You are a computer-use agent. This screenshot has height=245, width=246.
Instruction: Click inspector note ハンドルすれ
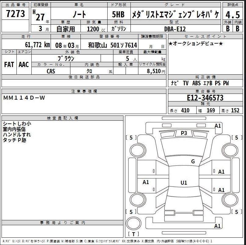[17, 135]
